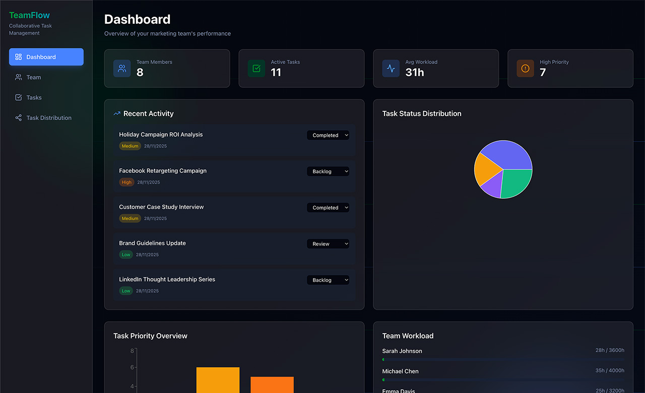Click the Team Members people icon on stat card

click(121, 68)
